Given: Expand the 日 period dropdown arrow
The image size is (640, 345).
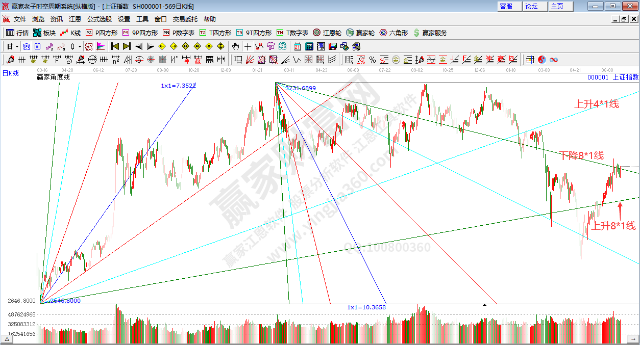Looking at the screenshot, I should pyautogui.click(x=17, y=46).
